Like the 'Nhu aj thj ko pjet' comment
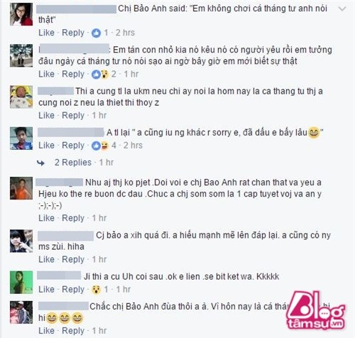The width and height of the screenshot is (355, 338). [x=46, y=218]
